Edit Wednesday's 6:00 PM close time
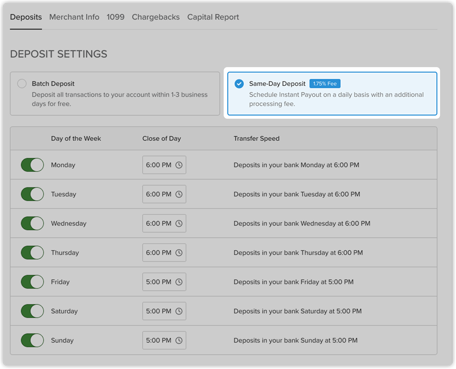Screen dimensions: 456x369 click(x=164, y=223)
